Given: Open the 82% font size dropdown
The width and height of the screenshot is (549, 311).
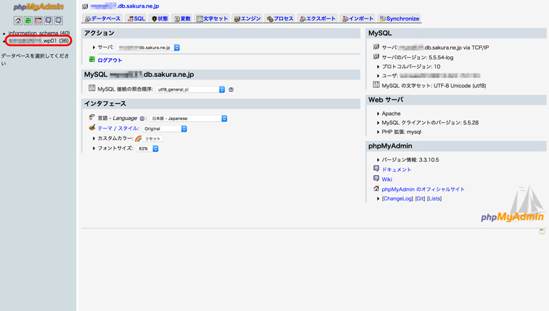Looking at the screenshot, I should tap(148, 148).
